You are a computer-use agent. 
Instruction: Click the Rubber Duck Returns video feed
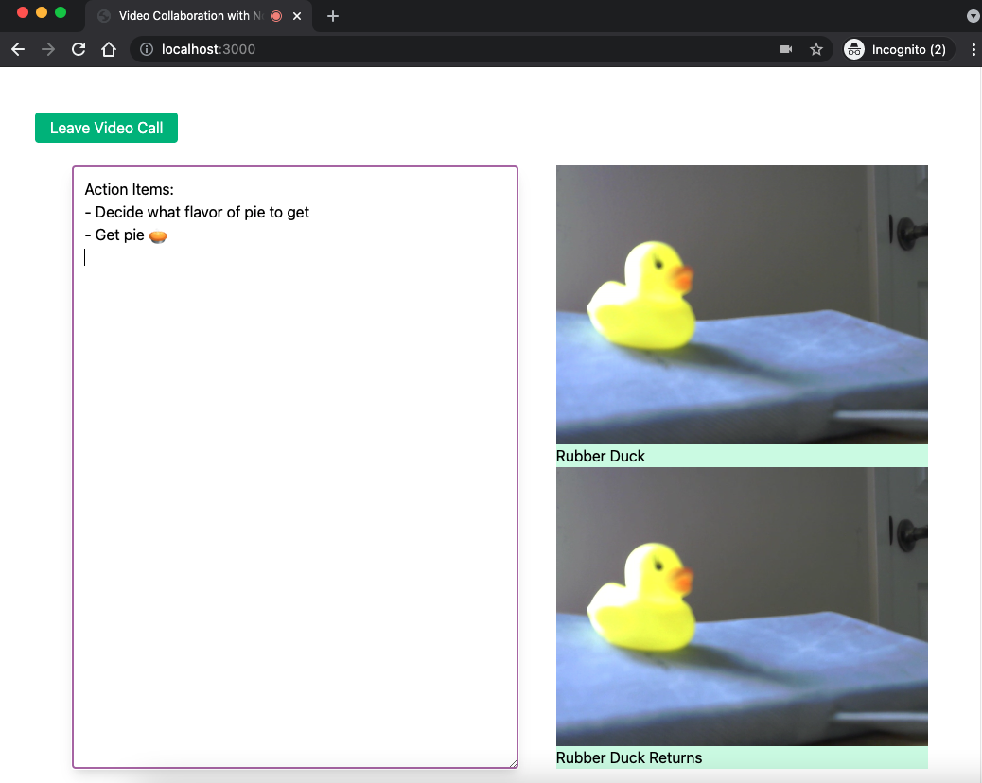coord(742,606)
